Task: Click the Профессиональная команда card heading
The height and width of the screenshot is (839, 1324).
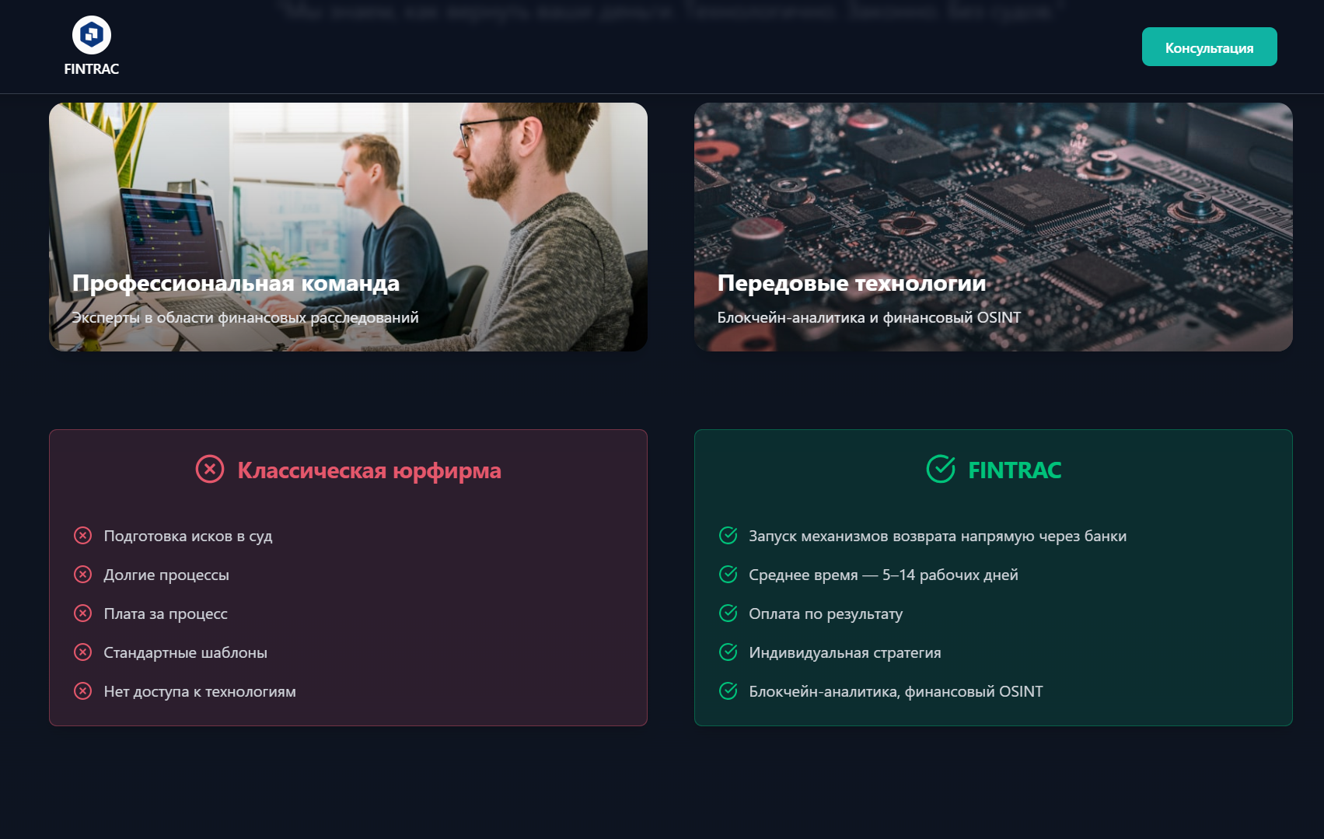Action: (236, 283)
